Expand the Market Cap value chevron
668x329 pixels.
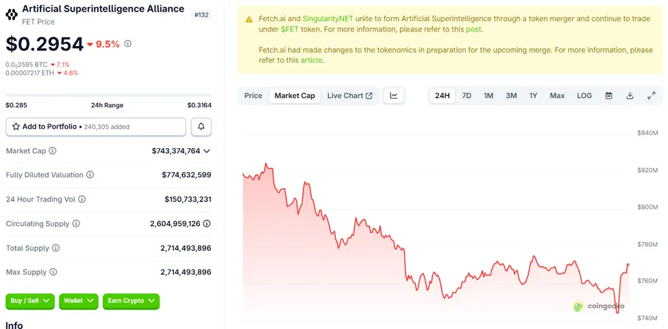(x=207, y=151)
